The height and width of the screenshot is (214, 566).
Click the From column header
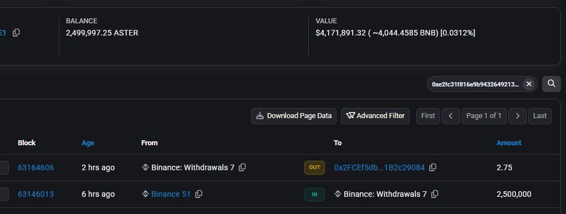coord(150,143)
